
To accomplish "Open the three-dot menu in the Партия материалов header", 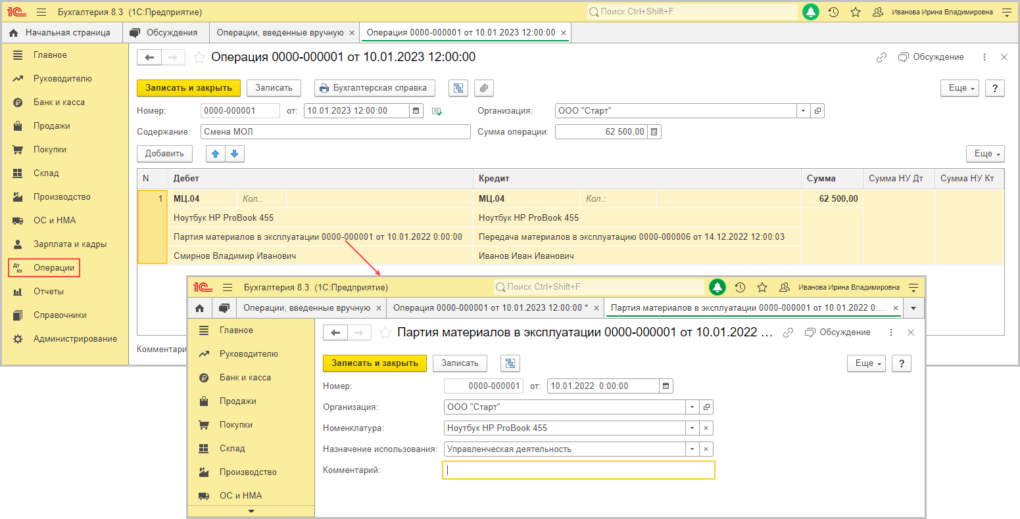I will coord(891,332).
